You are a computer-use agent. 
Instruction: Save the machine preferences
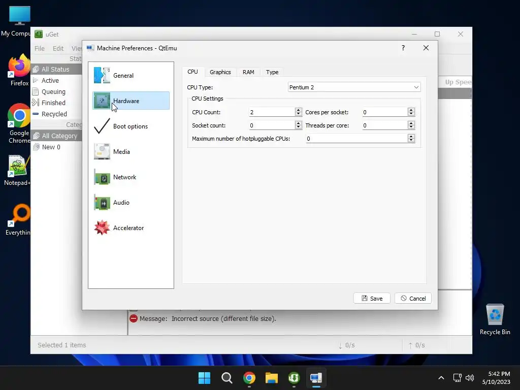click(372, 298)
